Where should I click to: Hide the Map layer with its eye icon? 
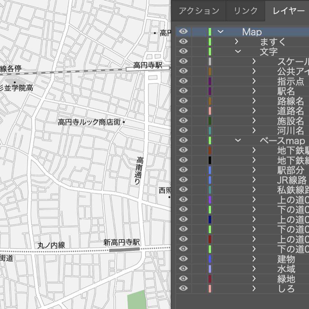(x=183, y=31)
